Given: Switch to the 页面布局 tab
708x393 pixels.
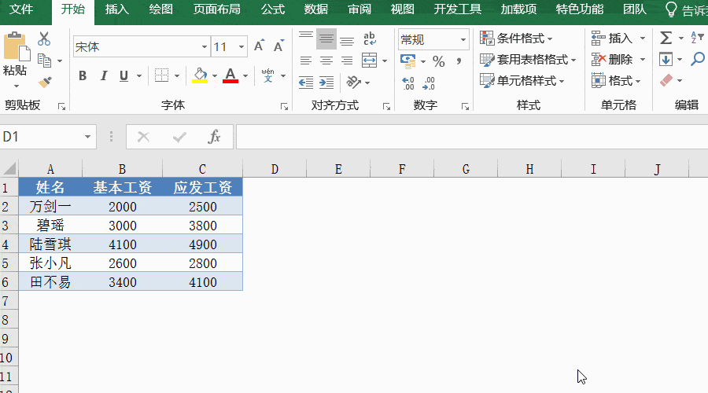Looking at the screenshot, I should pos(217,9).
